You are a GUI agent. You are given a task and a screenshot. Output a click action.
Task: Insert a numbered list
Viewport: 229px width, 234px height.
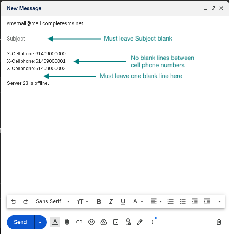click(x=171, y=201)
